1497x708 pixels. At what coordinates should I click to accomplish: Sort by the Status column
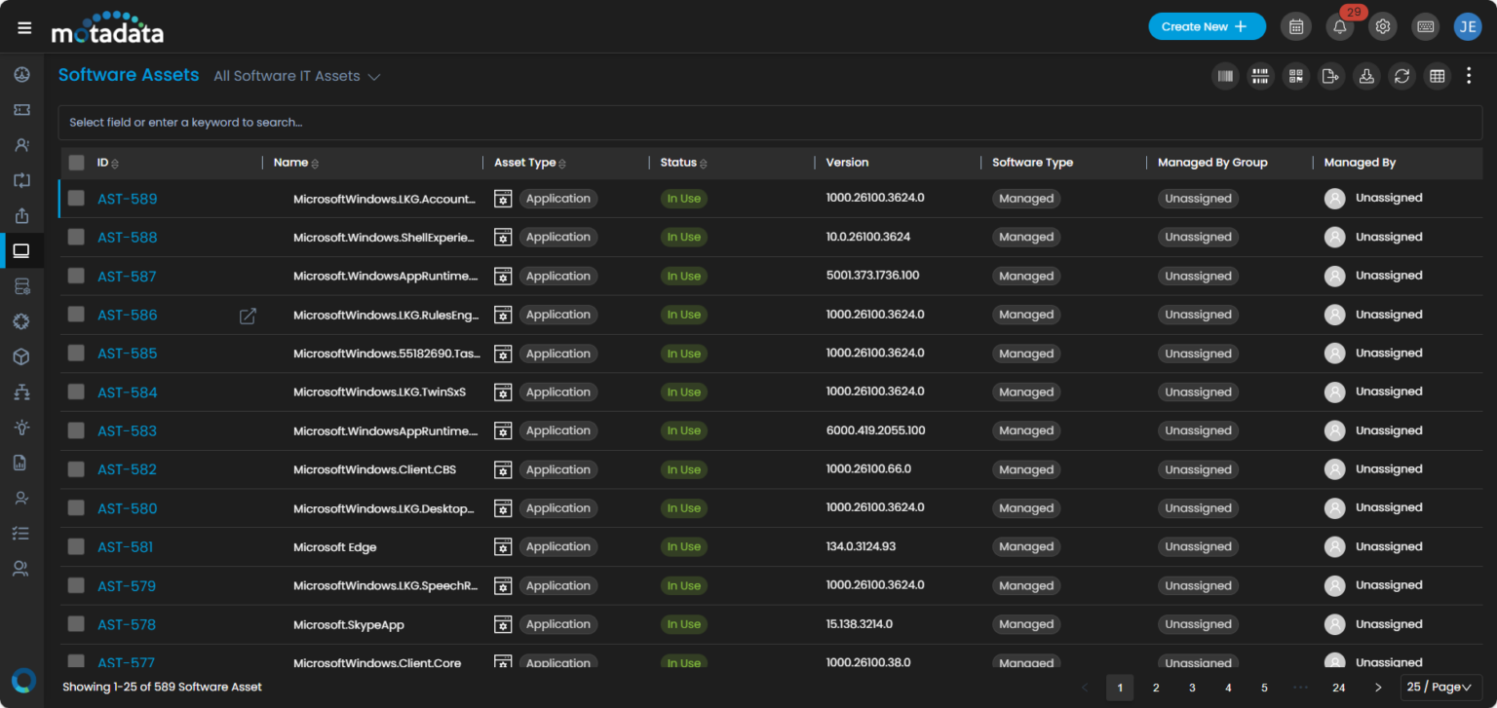click(x=684, y=163)
